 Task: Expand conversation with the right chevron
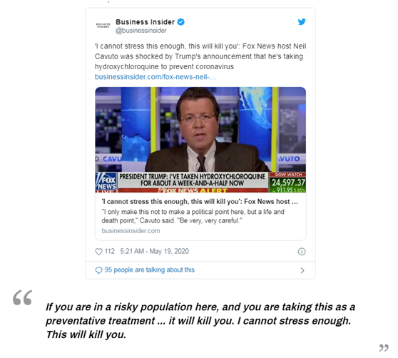point(302,270)
